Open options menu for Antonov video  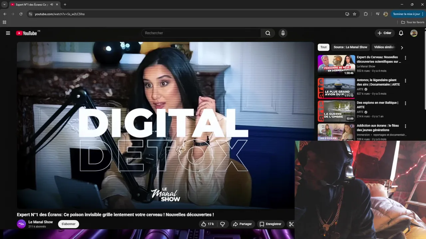[405, 81]
